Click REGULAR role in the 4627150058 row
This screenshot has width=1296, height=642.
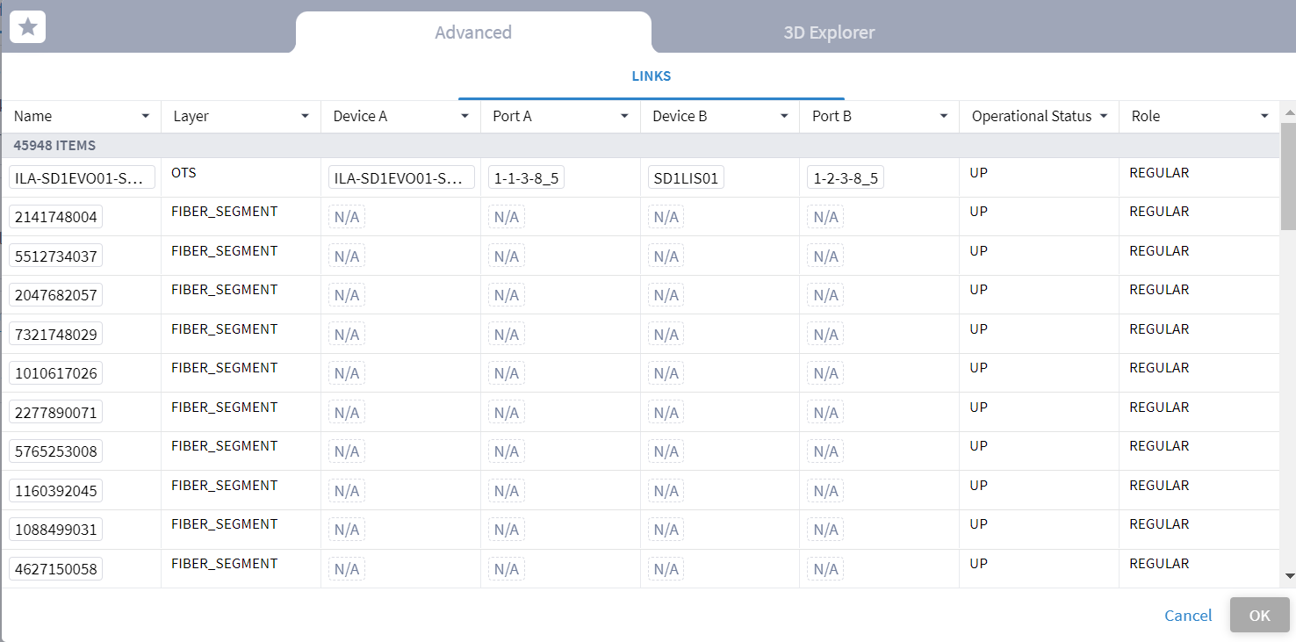click(1159, 564)
